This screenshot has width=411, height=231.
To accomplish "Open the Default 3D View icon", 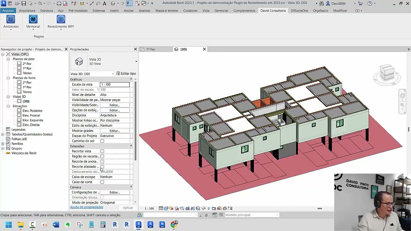I will click(113, 3).
